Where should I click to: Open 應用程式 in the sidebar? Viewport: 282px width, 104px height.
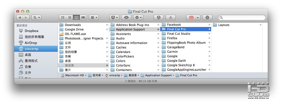[36, 61]
